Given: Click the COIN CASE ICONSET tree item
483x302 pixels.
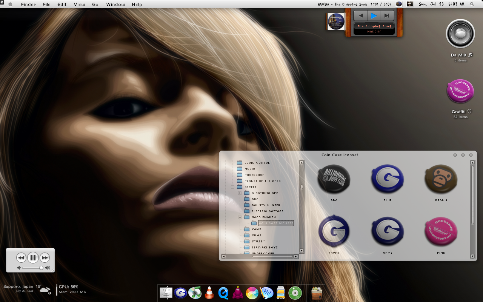Looking at the screenshot, I should click(276, 223).
